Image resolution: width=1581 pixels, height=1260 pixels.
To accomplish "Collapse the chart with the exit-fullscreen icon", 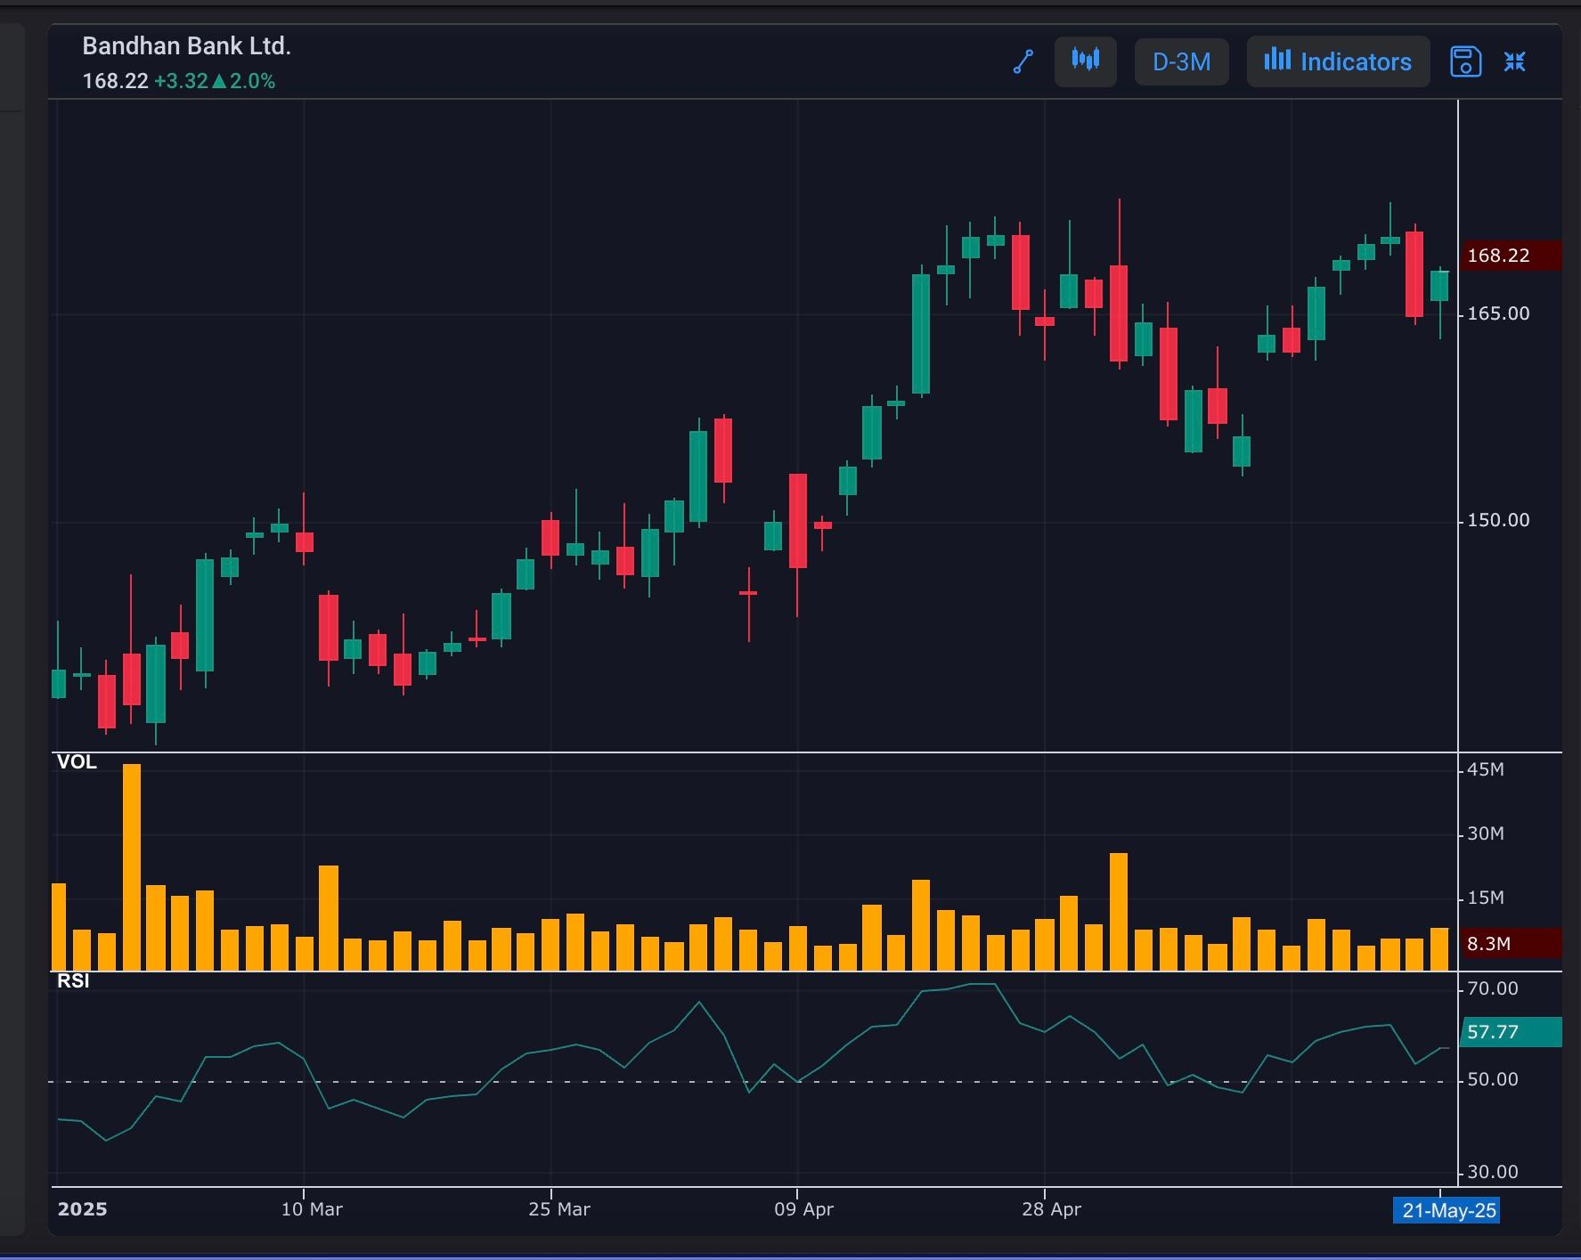I will pos(1515,61).
